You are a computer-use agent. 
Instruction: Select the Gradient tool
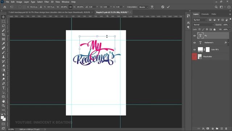coord(3,70)
